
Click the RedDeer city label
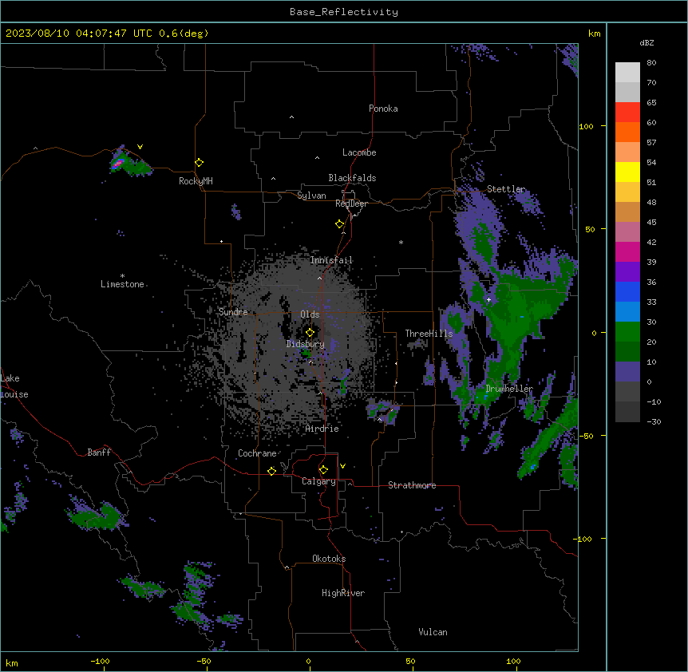351,204
